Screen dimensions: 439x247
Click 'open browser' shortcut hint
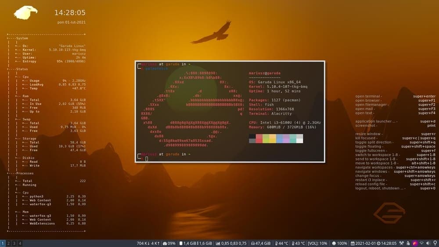pyautogui.click(x=396, y=100)
